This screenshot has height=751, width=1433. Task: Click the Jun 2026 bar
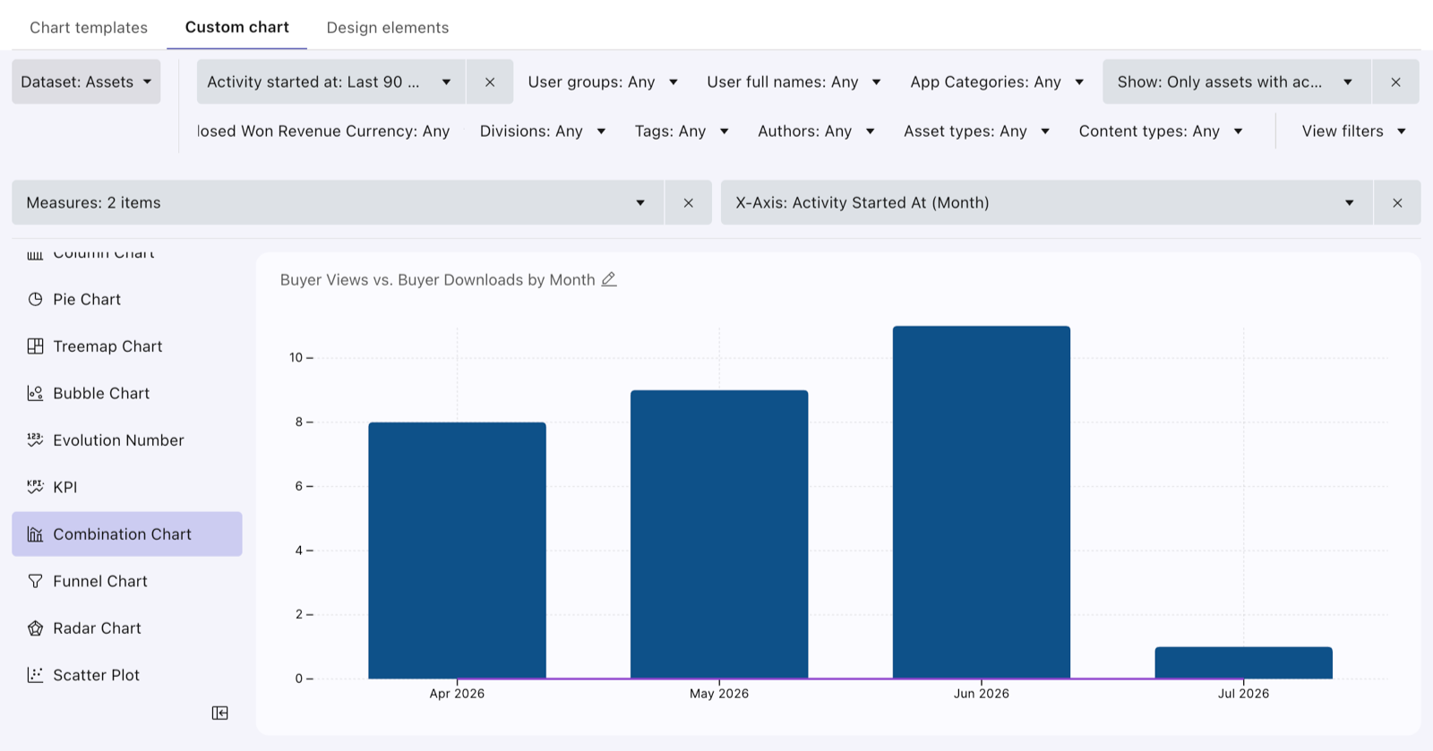pyautogui.click(x=982, y=502)
